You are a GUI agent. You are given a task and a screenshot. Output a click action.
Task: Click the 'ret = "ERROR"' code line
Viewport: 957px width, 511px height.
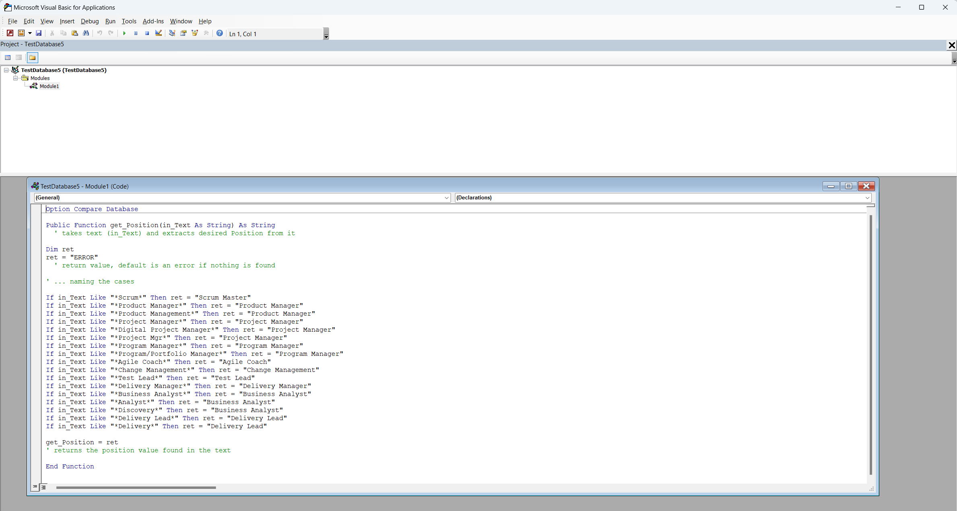coord(72,257)
